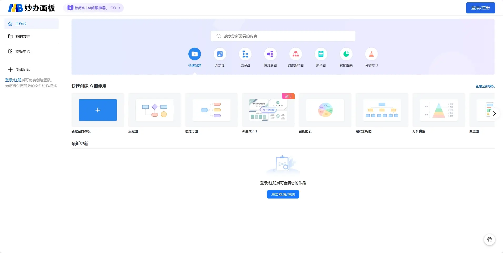503x253 pixels.
Task: Select the 流程图 flowchart category icon
Action: pyautogui.click(x=245, y=54)
